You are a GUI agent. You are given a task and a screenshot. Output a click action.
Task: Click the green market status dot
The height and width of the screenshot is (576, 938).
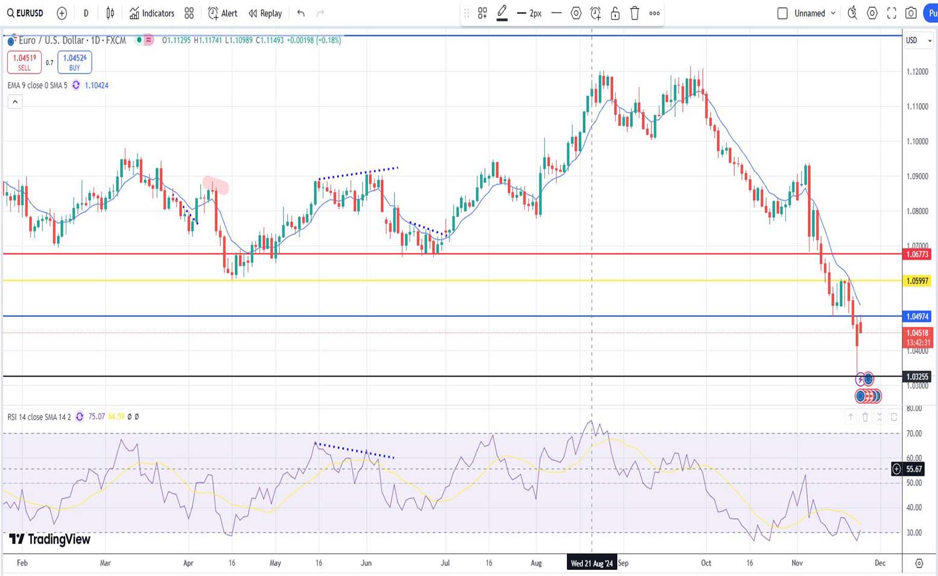pos(139,40)
